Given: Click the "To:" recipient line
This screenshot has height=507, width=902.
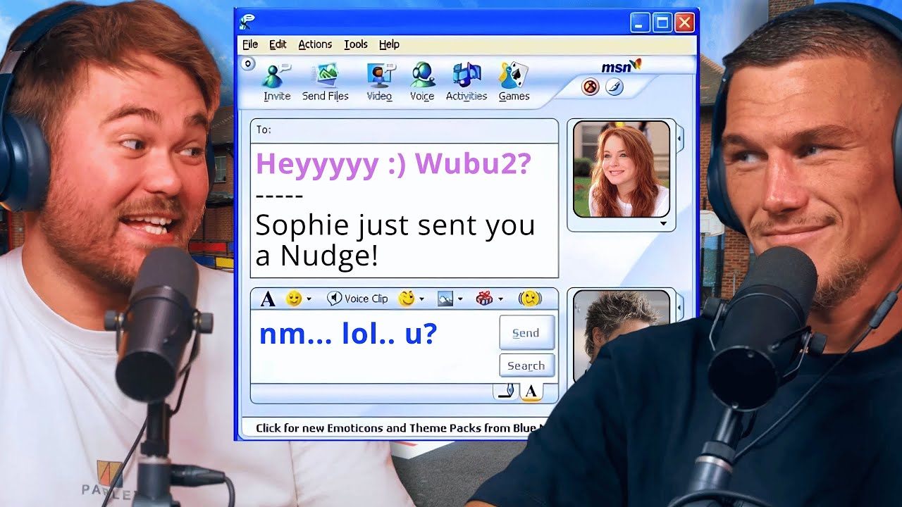Looking at the screenshot, I should 404,130.
